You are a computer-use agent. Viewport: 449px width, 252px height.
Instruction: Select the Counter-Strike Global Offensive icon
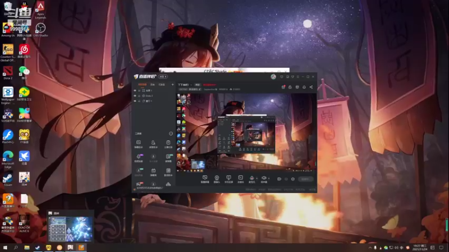point(8,53)
